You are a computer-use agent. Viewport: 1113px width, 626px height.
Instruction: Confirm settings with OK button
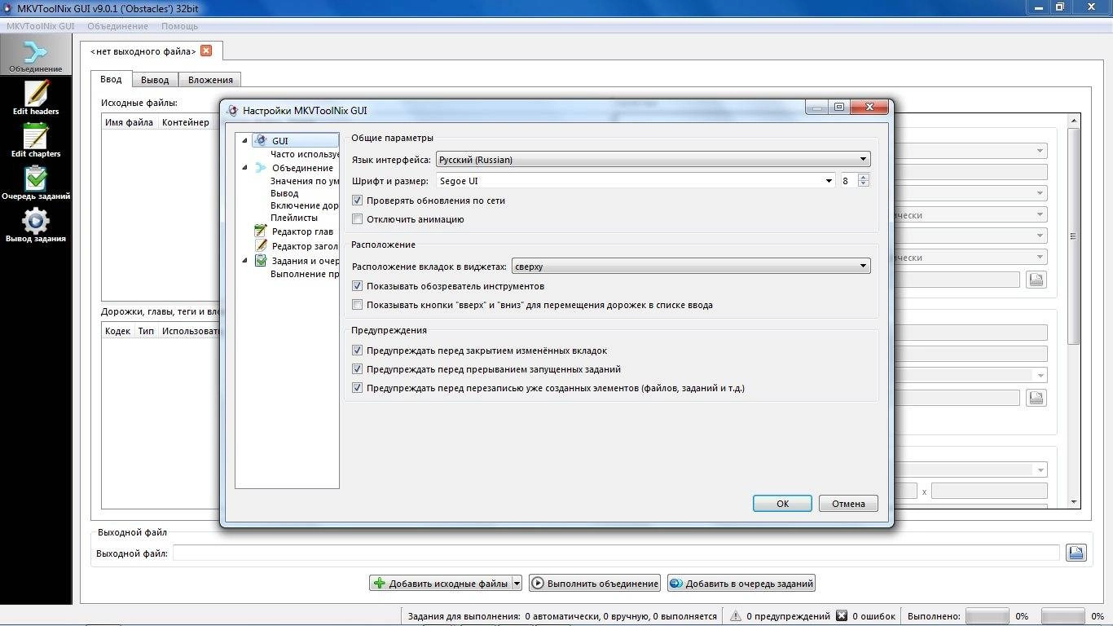tap(782, 504)
